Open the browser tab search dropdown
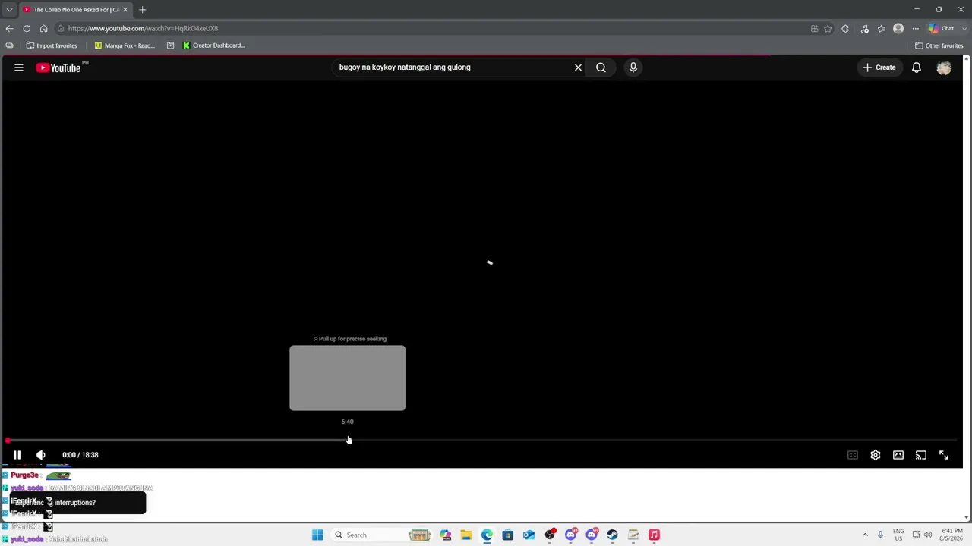Viewport: 972px width, 546px height. [x=9, y=10]
